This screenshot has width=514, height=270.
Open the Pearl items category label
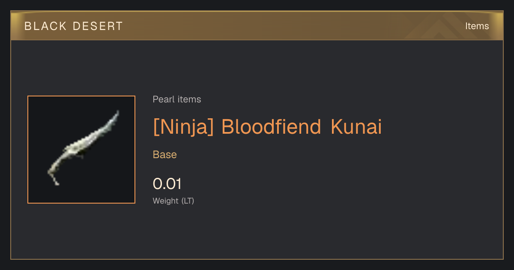177,99
